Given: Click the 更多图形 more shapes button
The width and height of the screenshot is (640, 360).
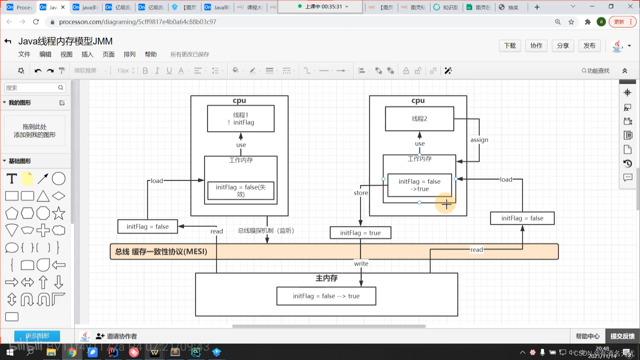Looking at the screenshot, I should [37, 336].
